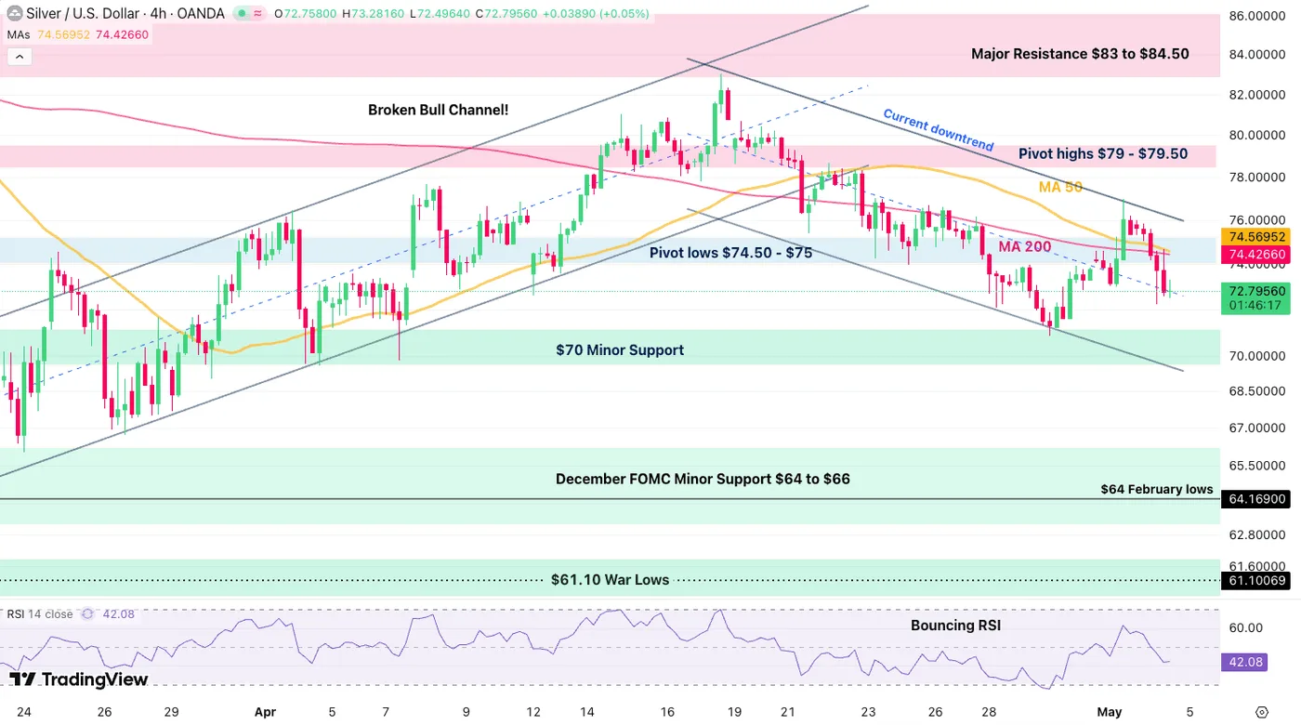
Task: Select the '$70 Minor Support' label
Action: [620, 350]
